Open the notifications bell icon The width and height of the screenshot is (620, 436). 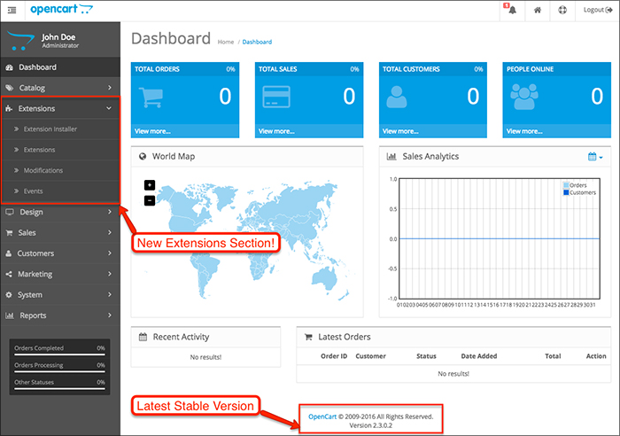coord(511,11)
